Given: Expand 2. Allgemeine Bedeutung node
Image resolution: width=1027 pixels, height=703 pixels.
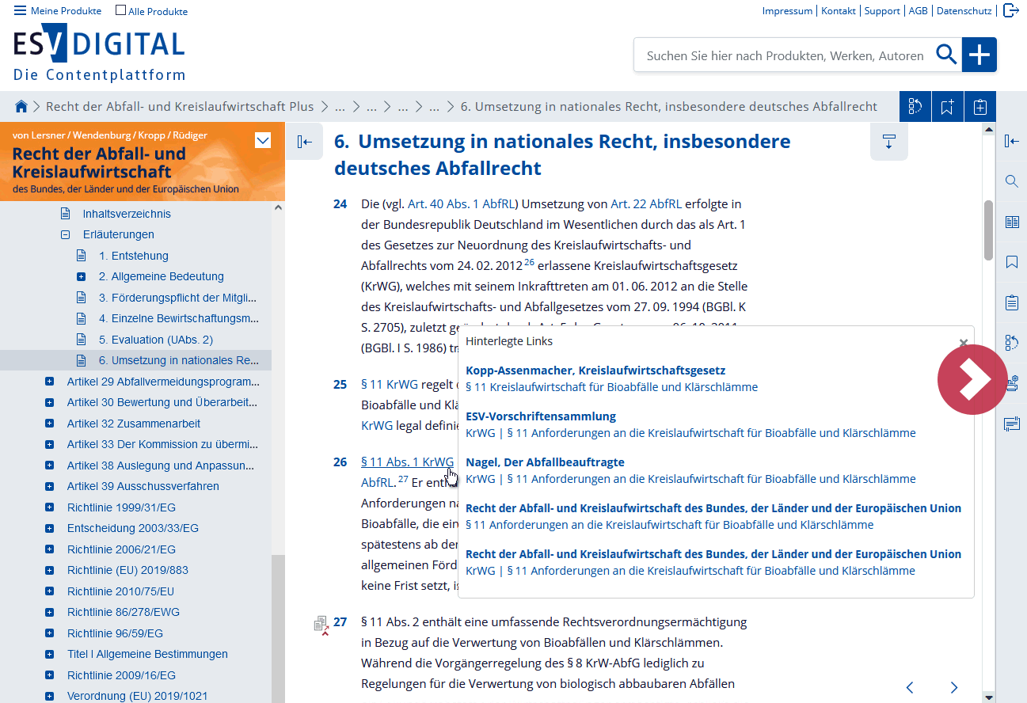Looking at the screenshot, I should 81,276.
